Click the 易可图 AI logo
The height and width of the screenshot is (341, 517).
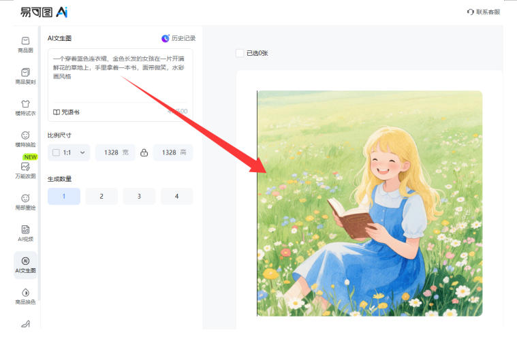coord(44,12)
